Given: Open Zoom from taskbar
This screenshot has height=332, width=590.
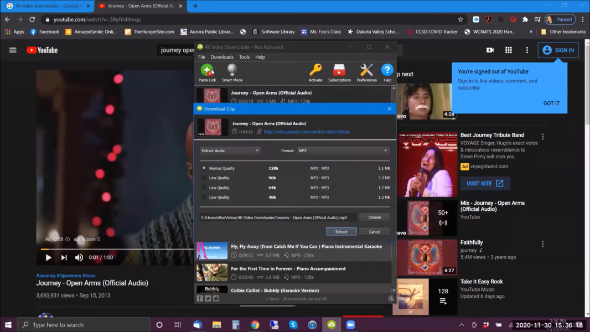Looking at the screenshot, I should [x=350, y=325].
